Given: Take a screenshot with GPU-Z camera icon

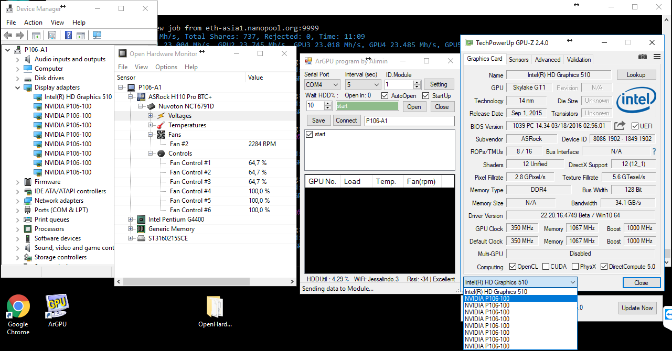Looking at the screenshot, I should [x=642, y=56].
